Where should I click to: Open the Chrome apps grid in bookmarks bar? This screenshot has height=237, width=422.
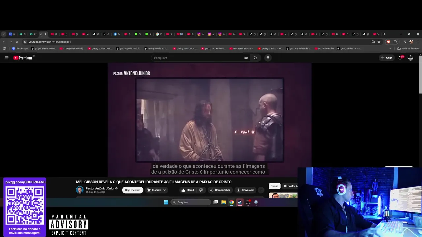click(x=5, y=48)
